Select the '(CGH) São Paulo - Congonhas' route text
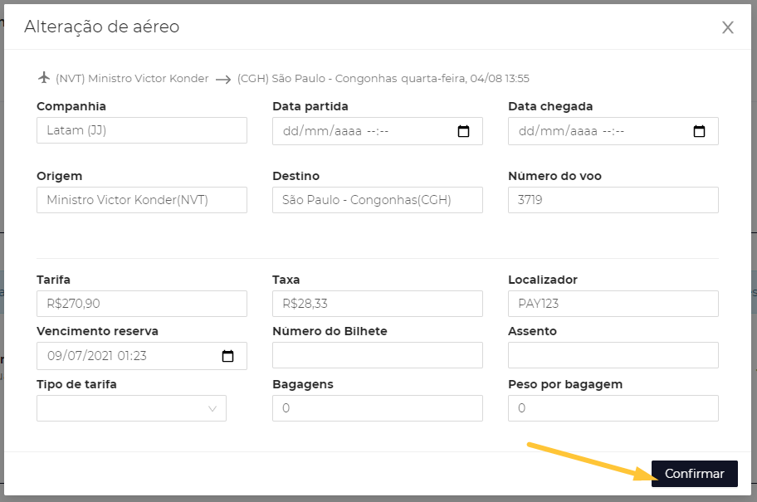 click(317, 79)
